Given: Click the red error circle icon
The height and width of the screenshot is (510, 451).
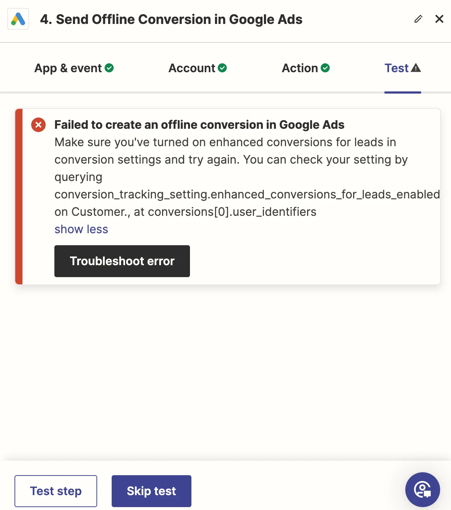Looking at the screenshot, I should [38, 125].
